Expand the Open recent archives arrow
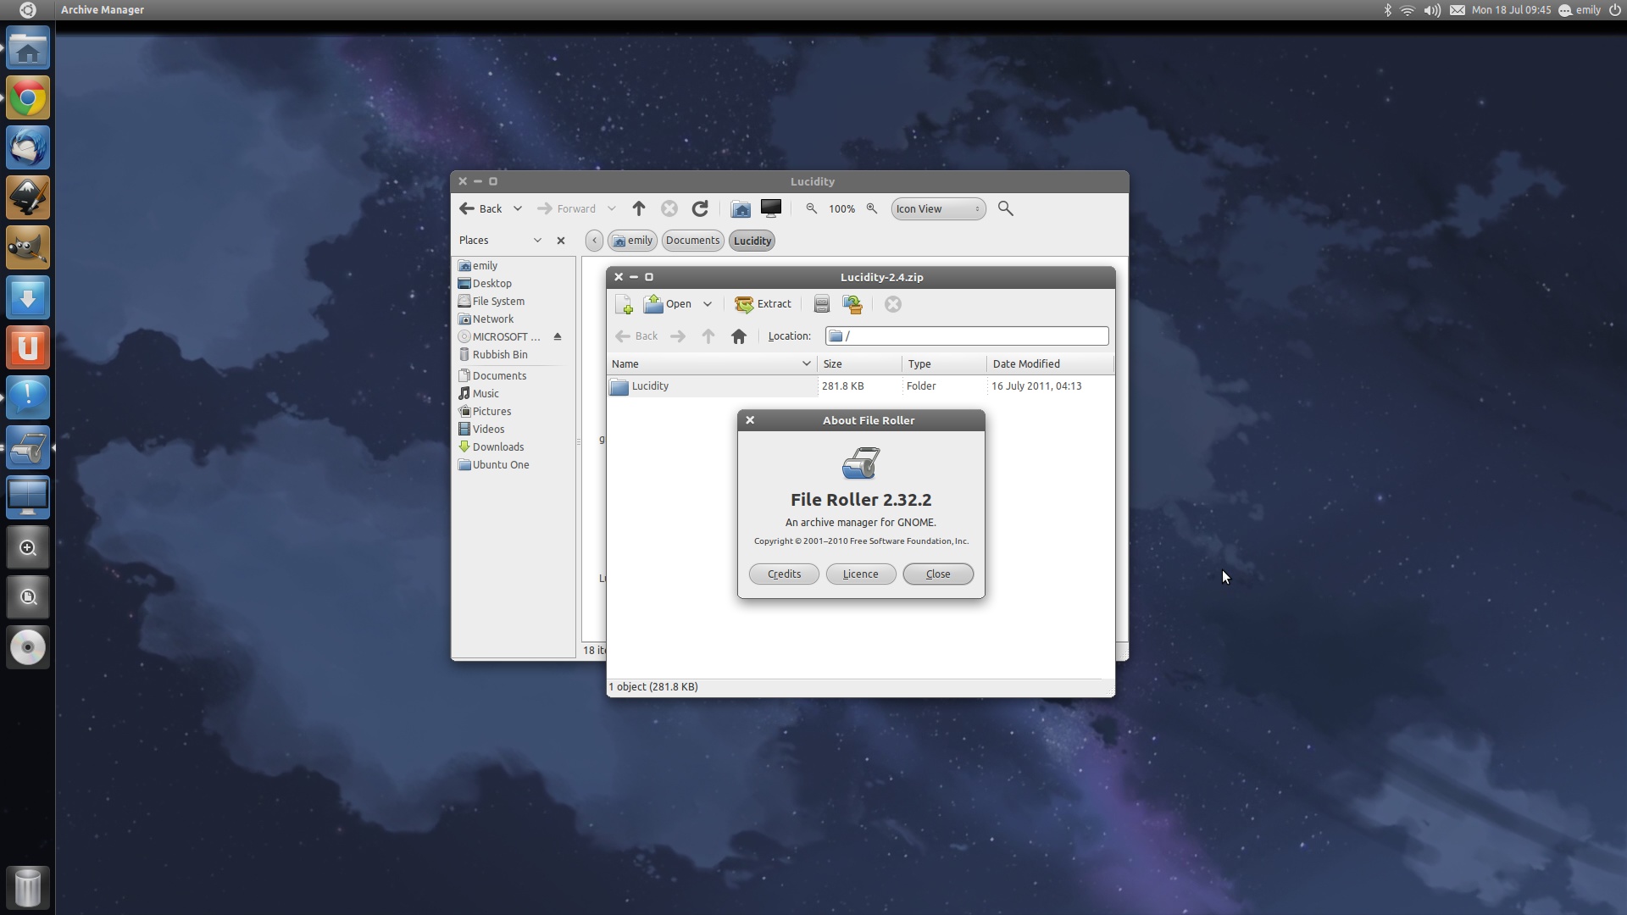 (x=708, y=304)
